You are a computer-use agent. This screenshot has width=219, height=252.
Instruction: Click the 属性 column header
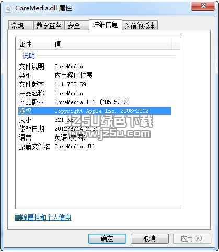click(x=34, y=44)
